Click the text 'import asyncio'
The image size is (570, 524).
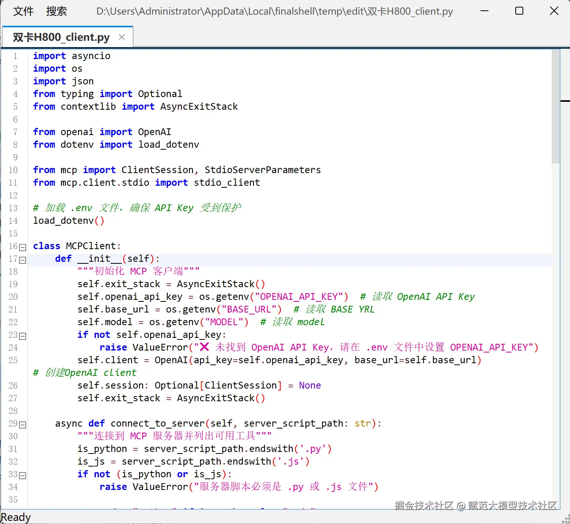click(72, 56)
